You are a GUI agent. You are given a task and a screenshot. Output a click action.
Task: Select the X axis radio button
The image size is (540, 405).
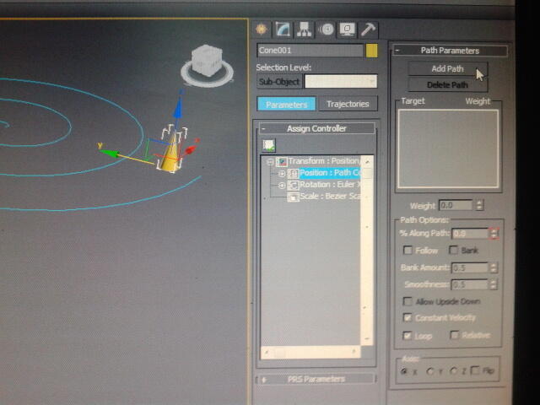(405, 371)
